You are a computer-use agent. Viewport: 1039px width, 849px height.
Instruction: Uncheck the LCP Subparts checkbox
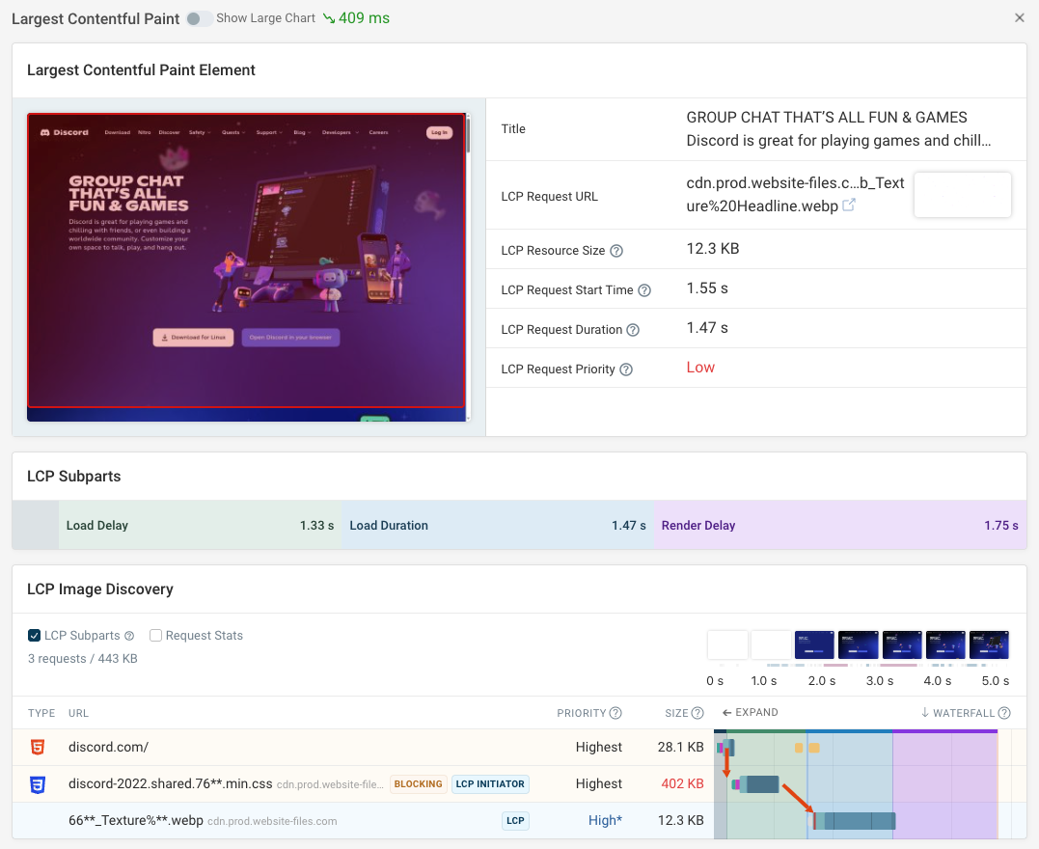(x=35, y=636)
